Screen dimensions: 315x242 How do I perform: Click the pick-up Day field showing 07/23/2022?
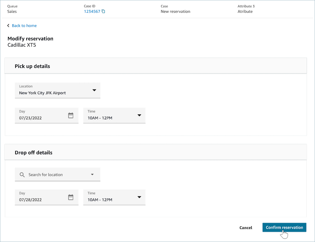click(x=40, y=118)
